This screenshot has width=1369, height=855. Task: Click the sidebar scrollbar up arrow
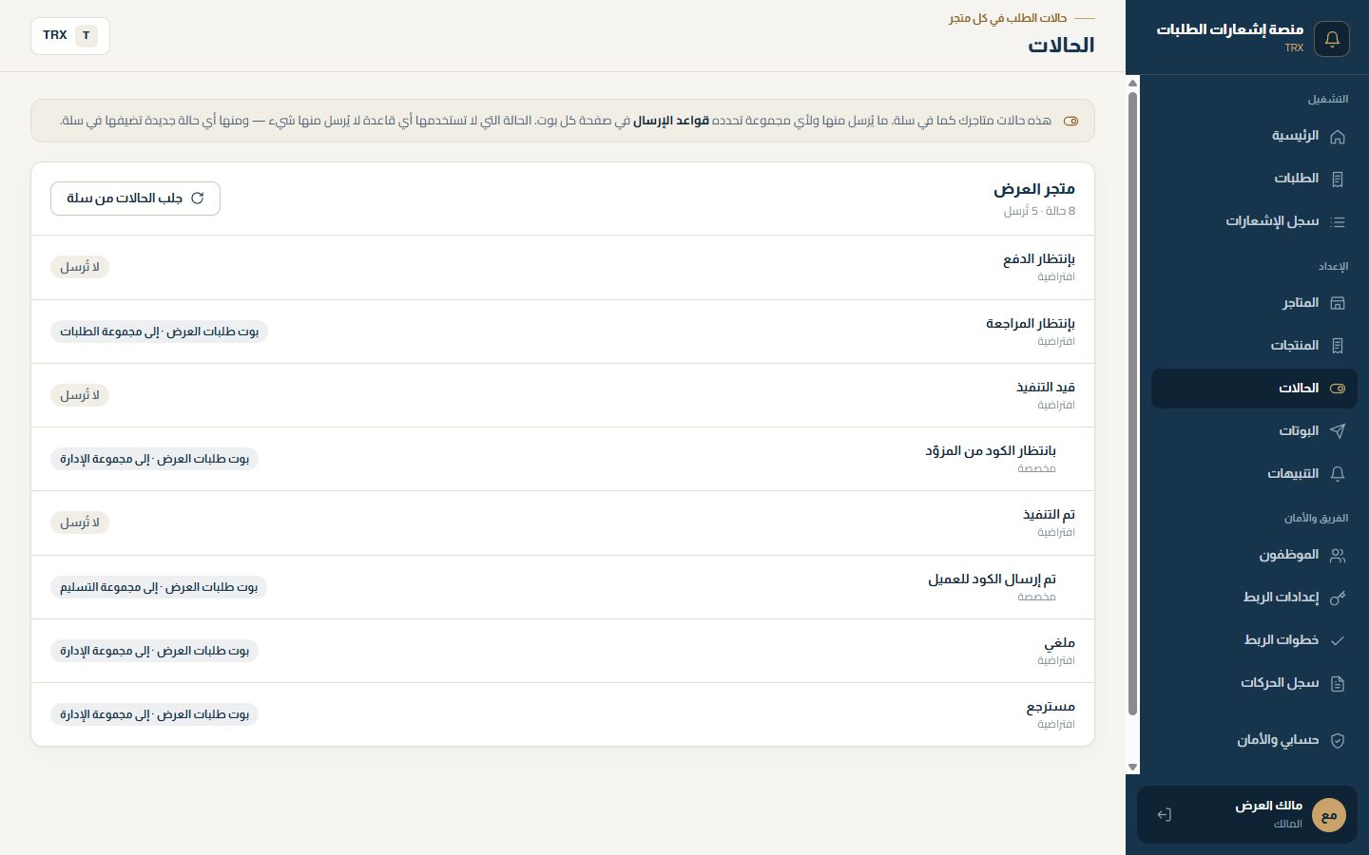(1132, 84)
